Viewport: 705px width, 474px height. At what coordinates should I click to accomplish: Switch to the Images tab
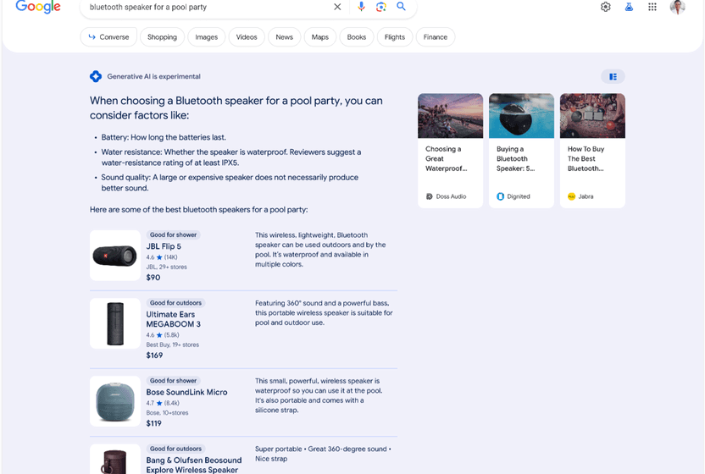point(207,37)
